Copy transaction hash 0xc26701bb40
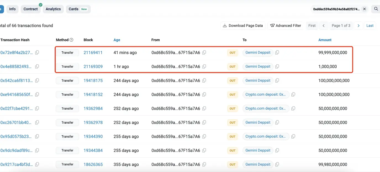 (x=37, y=123)
